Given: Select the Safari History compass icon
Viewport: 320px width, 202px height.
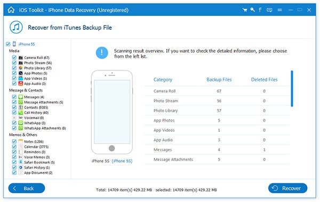Looking at the screenshot, I should pos(21,167).
